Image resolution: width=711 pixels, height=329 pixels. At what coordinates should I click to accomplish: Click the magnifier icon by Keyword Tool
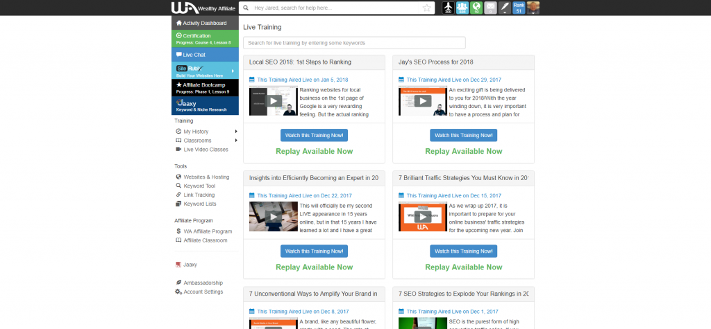click(178, 186)
